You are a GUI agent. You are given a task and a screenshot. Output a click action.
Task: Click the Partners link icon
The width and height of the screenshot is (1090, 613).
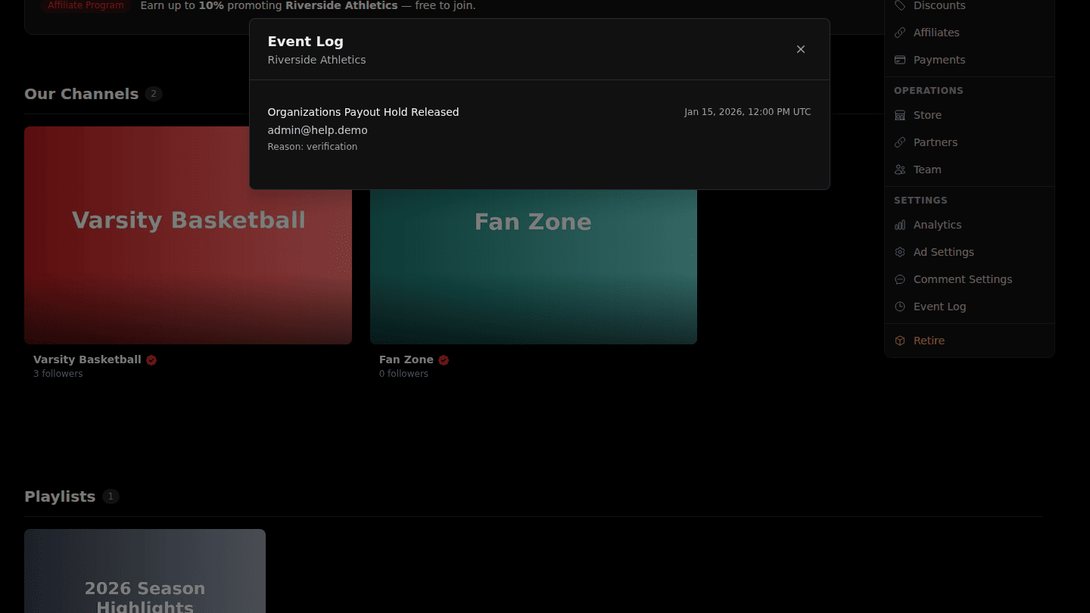pos(900,142)
